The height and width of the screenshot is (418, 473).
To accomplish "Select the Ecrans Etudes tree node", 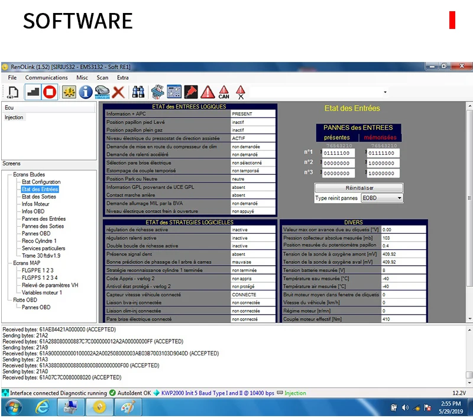I will [x=29, y=175].
